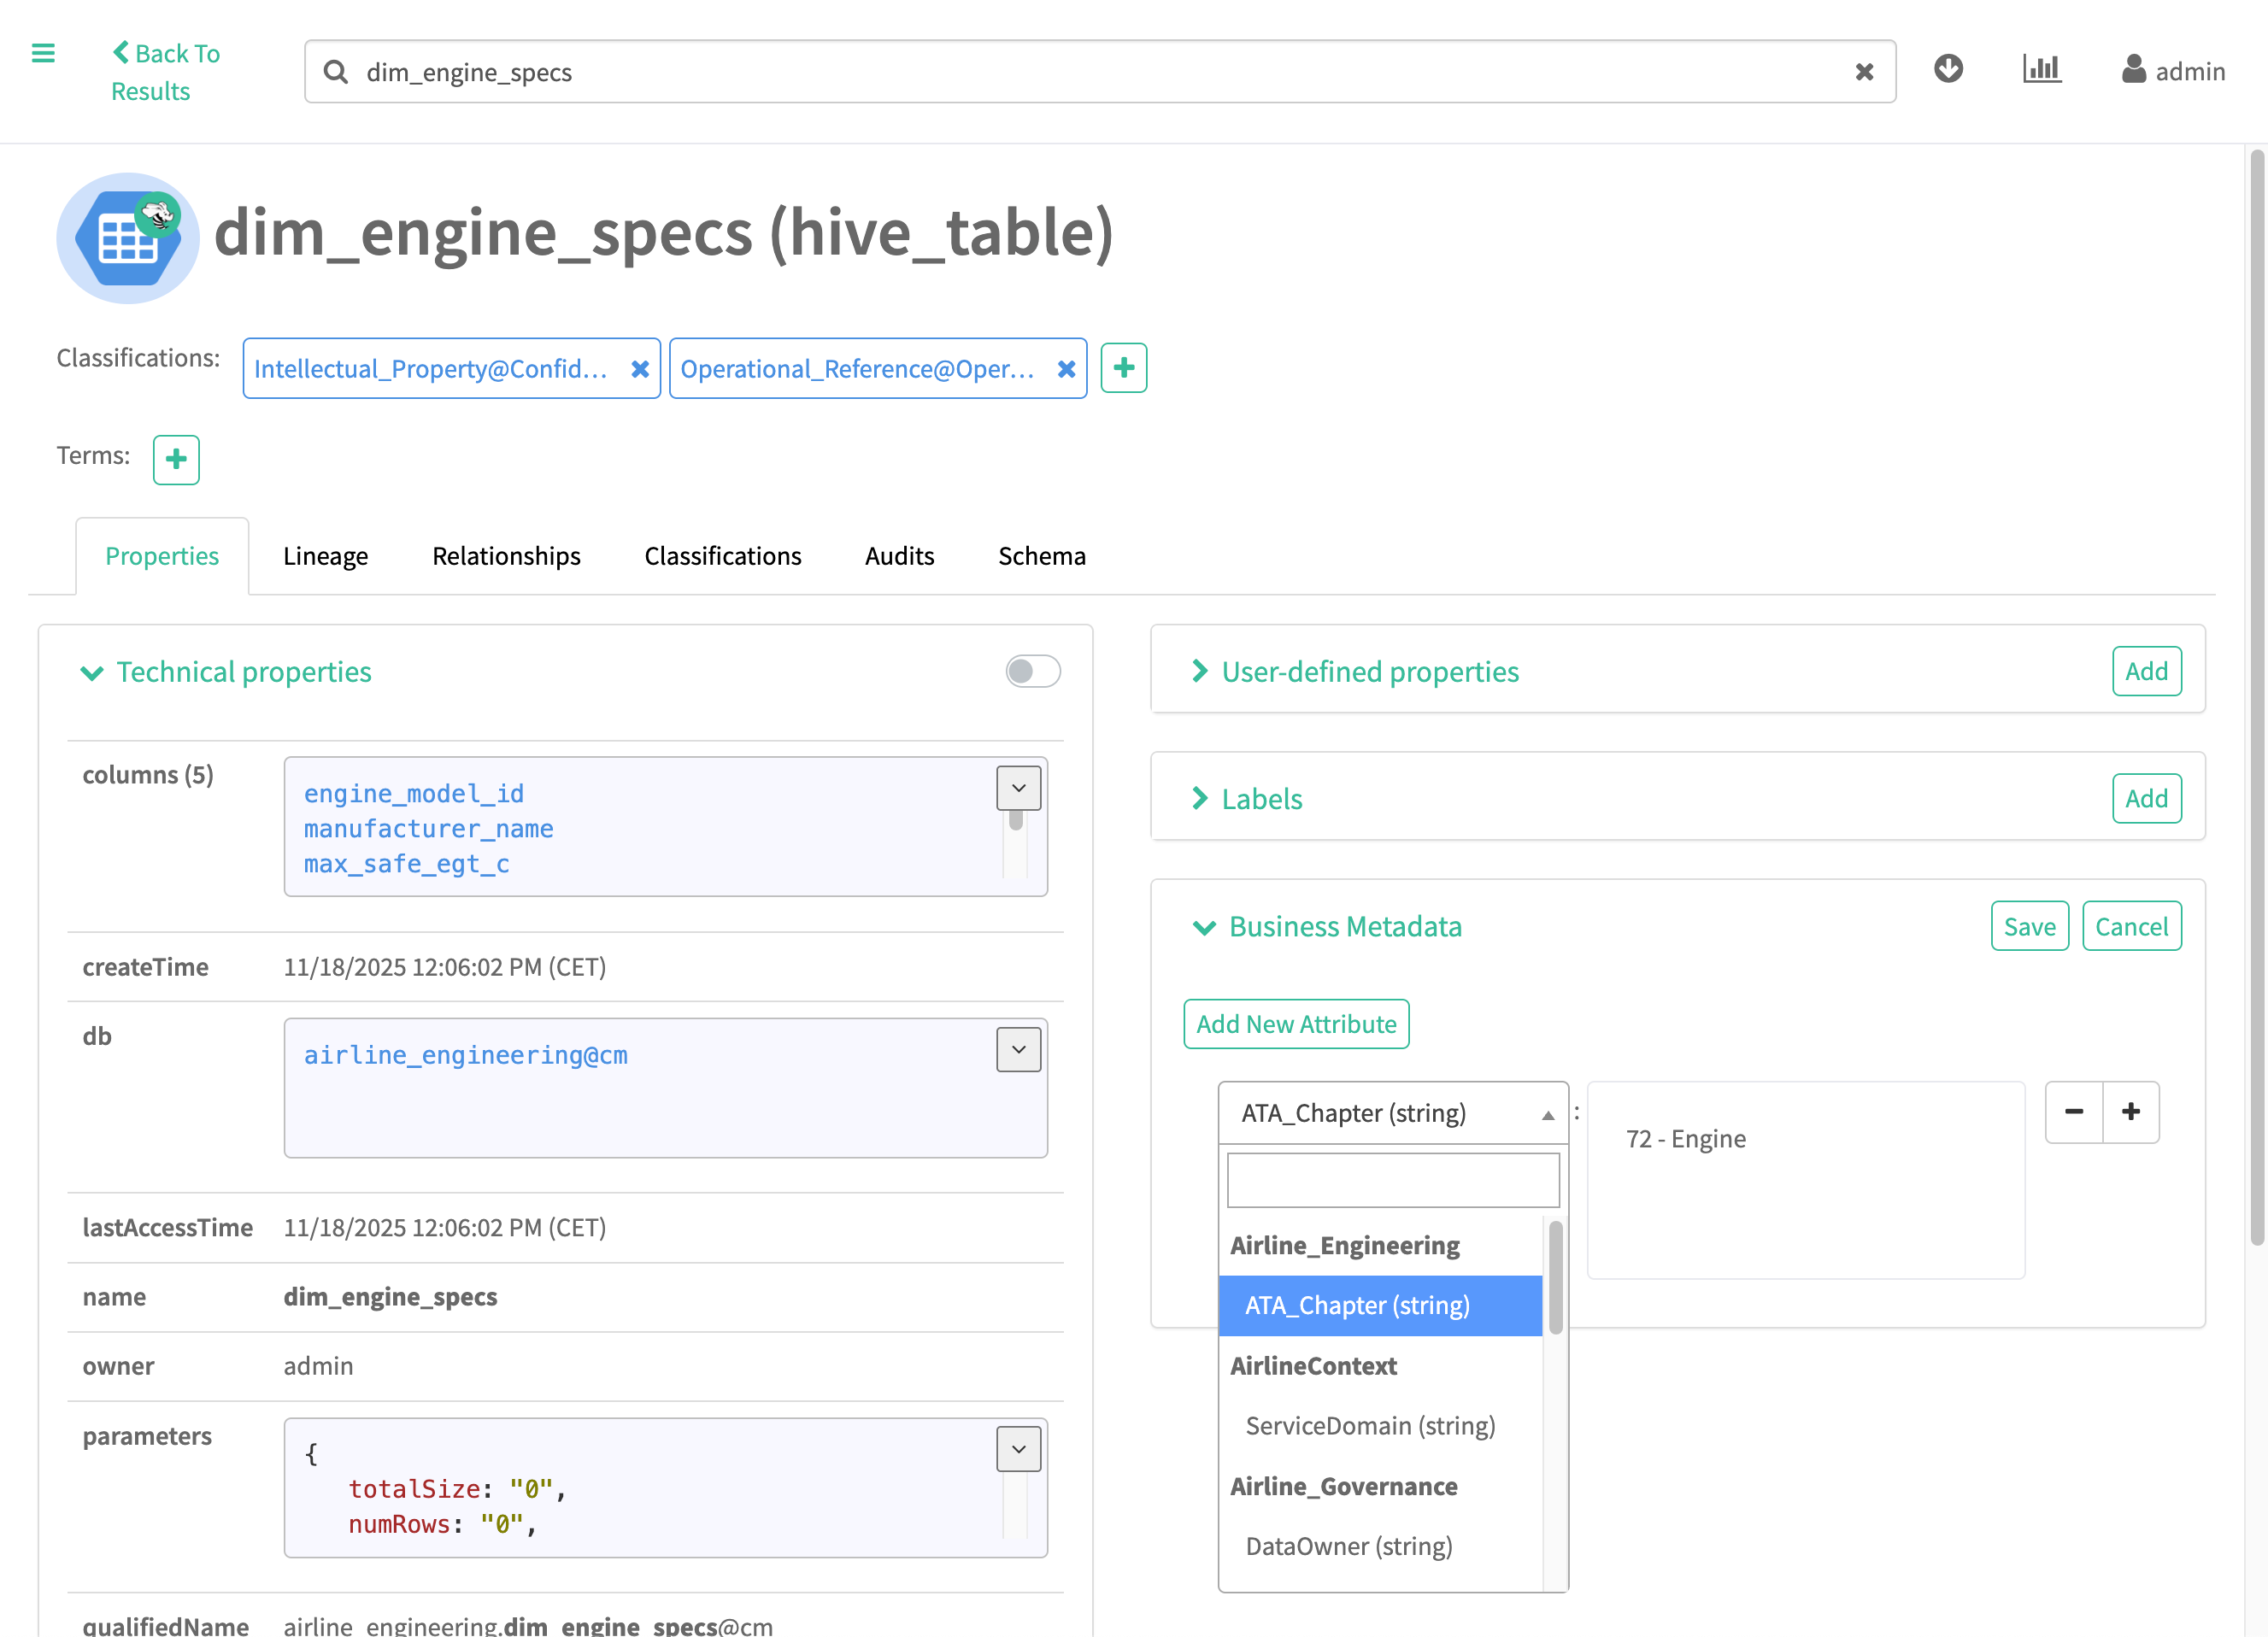Clear the search field with X icon

coord(1864,72)
